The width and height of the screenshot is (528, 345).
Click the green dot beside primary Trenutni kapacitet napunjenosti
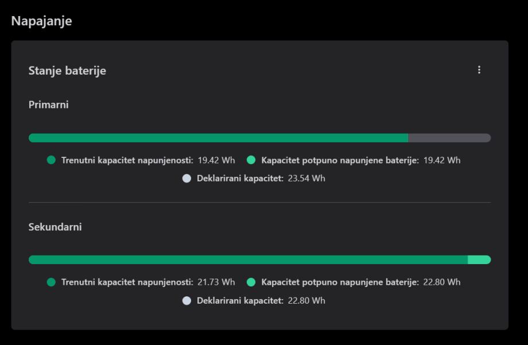pos(51,160)
